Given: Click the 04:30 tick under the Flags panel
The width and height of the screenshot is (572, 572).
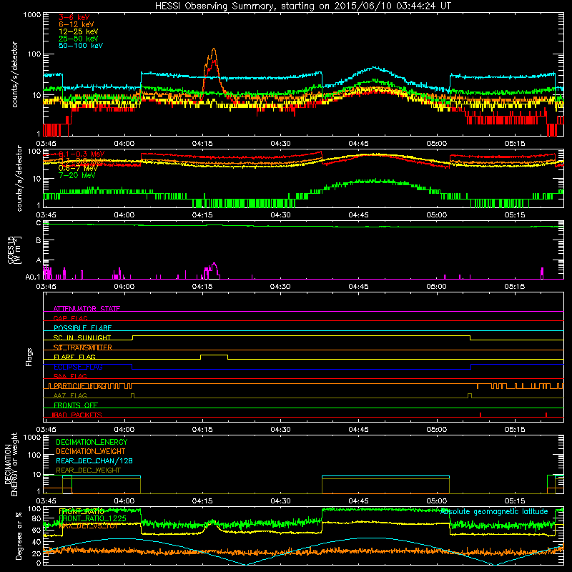Looking at the screenshot, I should (280, 430).
